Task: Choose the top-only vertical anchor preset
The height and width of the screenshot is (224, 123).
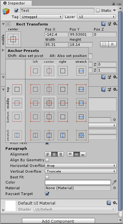Action: pos(17,89)
